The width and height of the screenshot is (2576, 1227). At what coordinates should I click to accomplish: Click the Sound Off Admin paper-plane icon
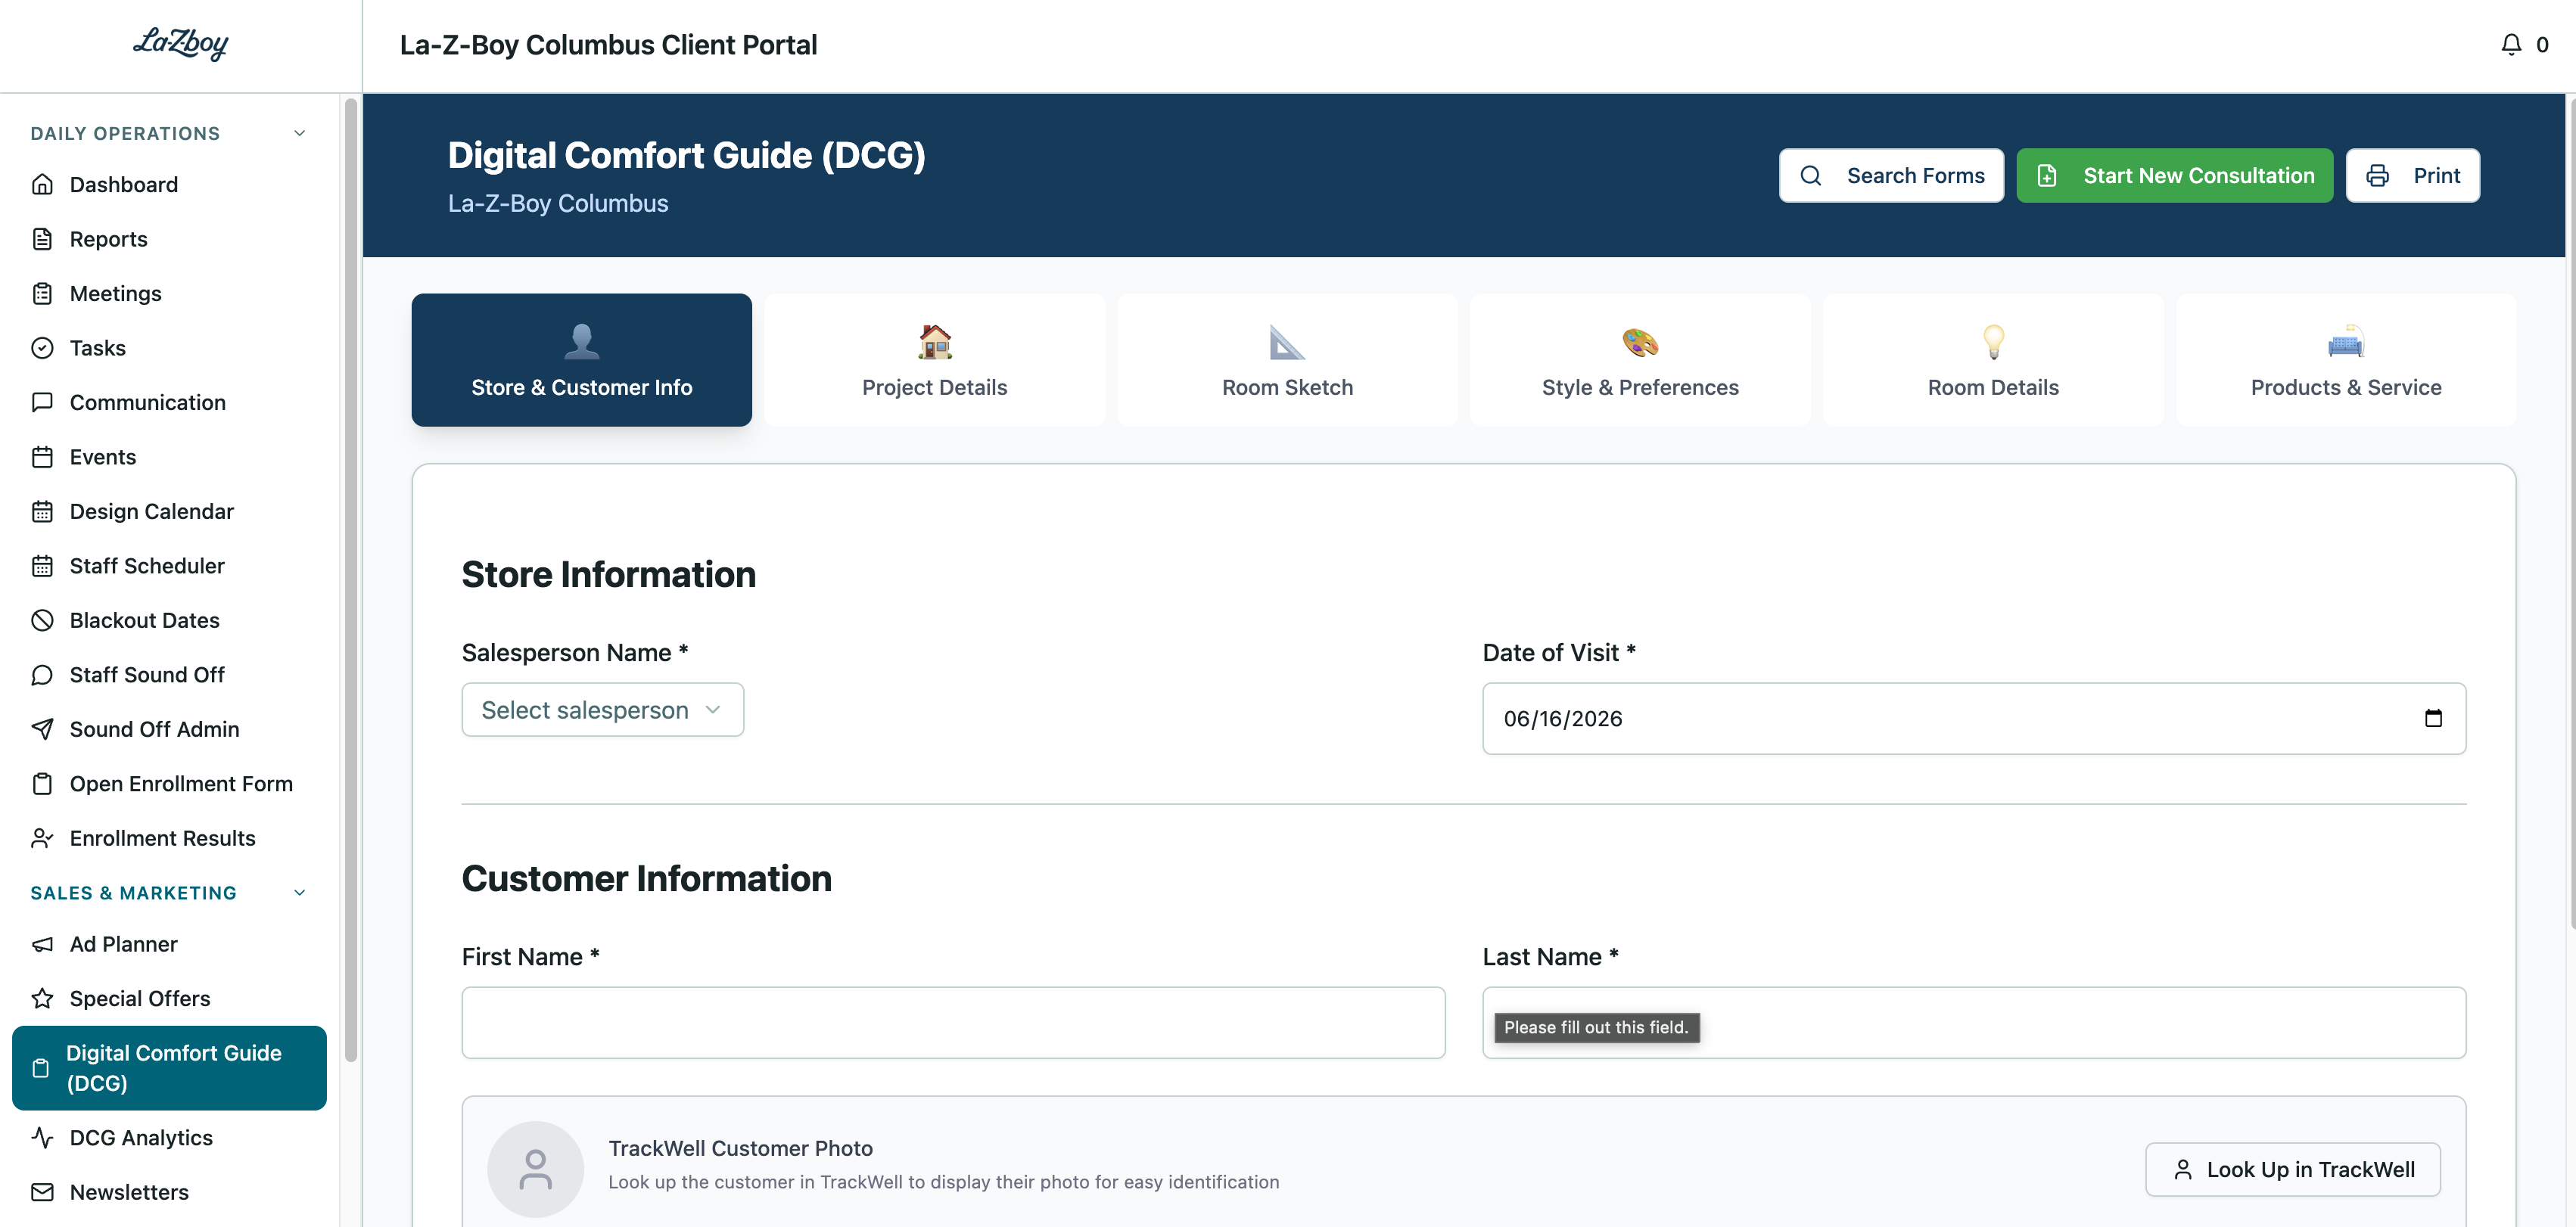[42, 729]
